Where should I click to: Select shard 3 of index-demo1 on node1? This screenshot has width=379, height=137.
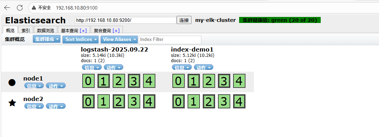tap(224, 81)
